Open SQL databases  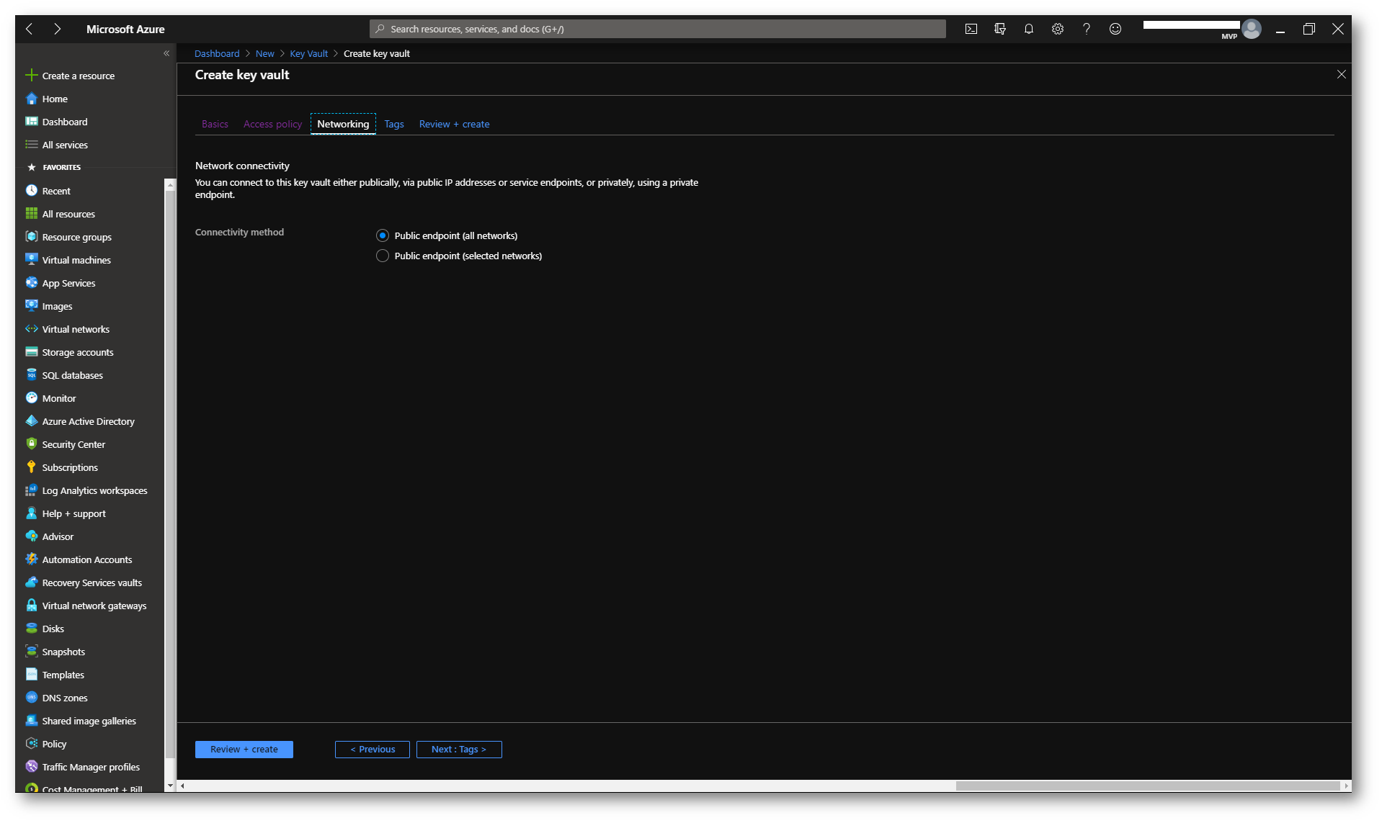72,375
